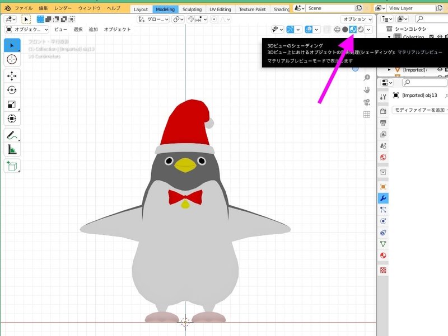Uncheck the Collection exclude checkbox in outliner
Image resolution: width=448 pixels, height=336 pixels.
[432, 37]
